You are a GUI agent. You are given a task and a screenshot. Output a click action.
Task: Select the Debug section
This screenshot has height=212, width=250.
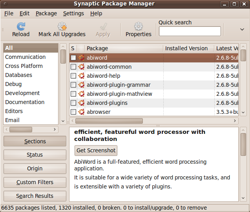coord(31,84)
